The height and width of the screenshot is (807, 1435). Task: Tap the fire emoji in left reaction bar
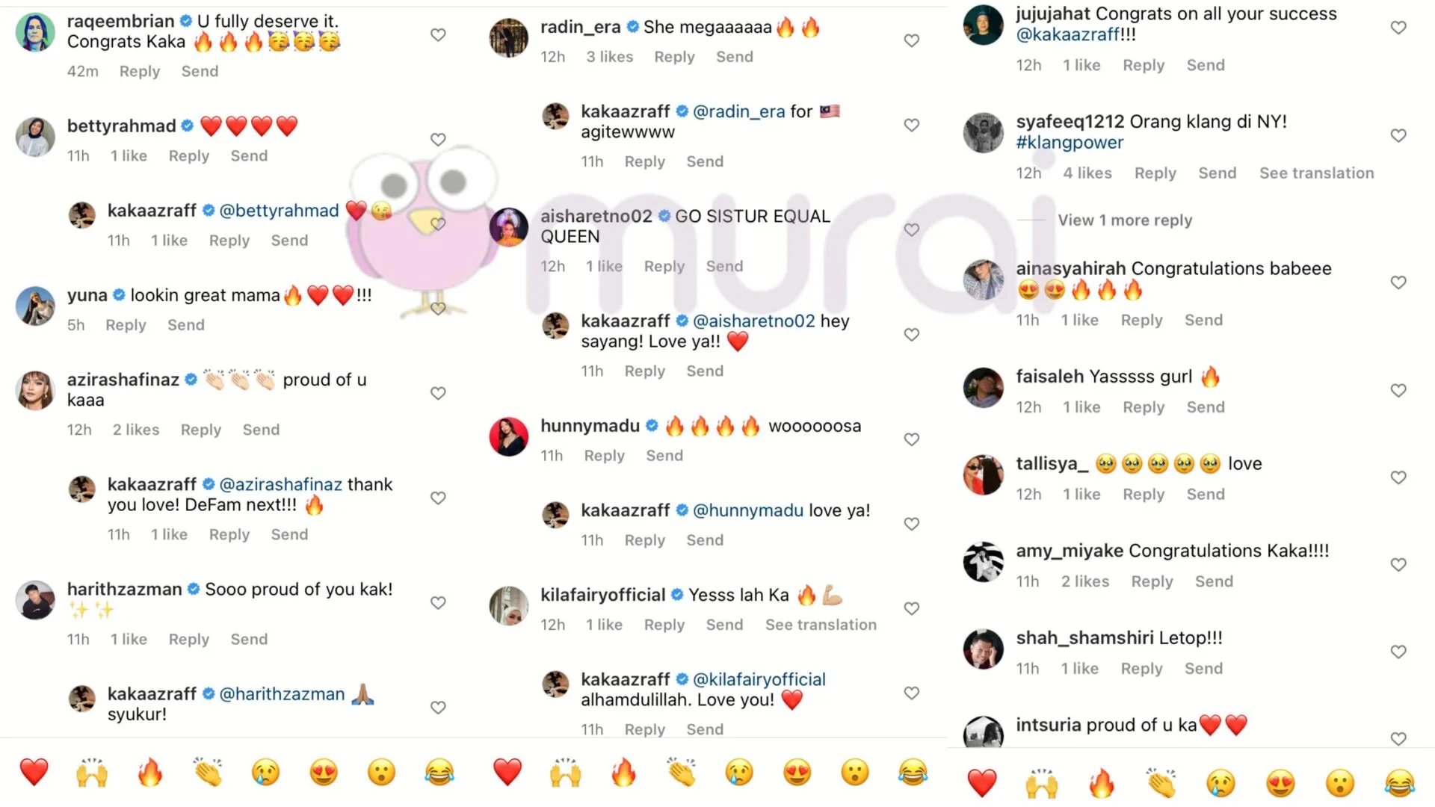150,772
